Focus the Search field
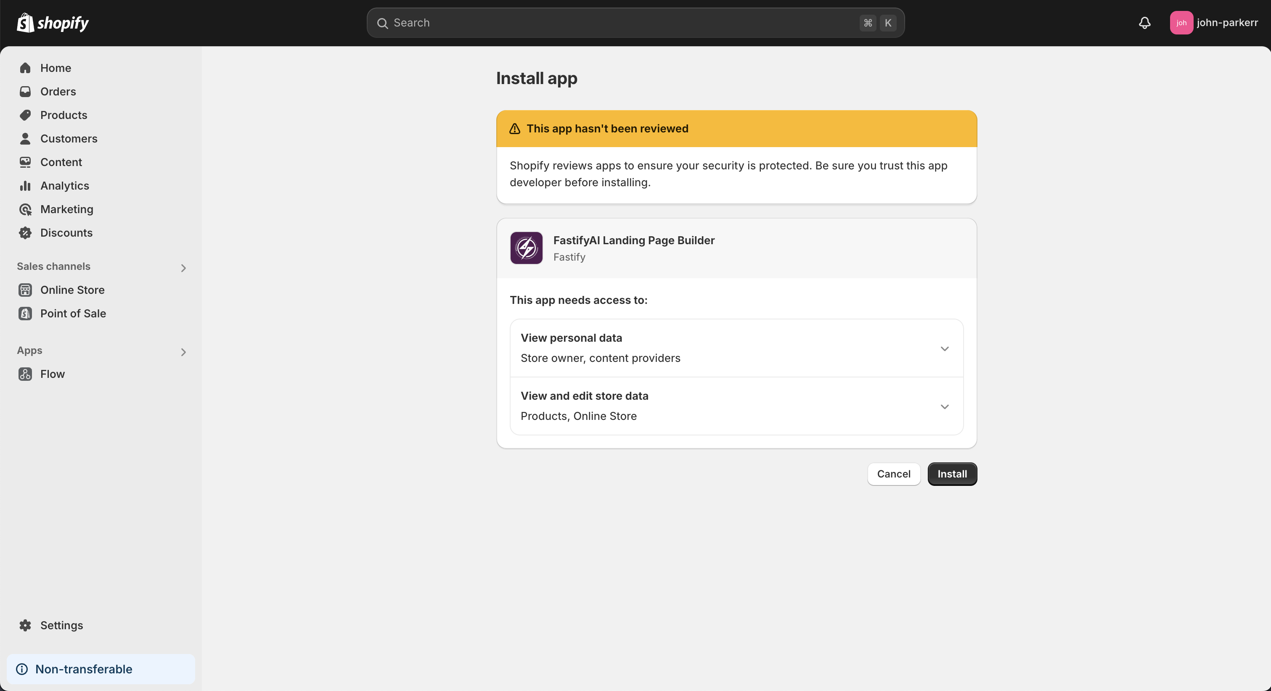The width and height of the screenshot is (1271, 691). point(635,23)
